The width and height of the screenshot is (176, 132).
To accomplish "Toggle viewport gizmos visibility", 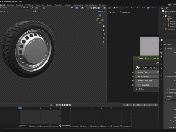I will [x=77, y=8].
